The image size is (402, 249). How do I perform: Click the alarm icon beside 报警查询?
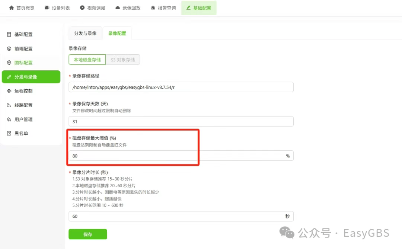click(153, 8)
